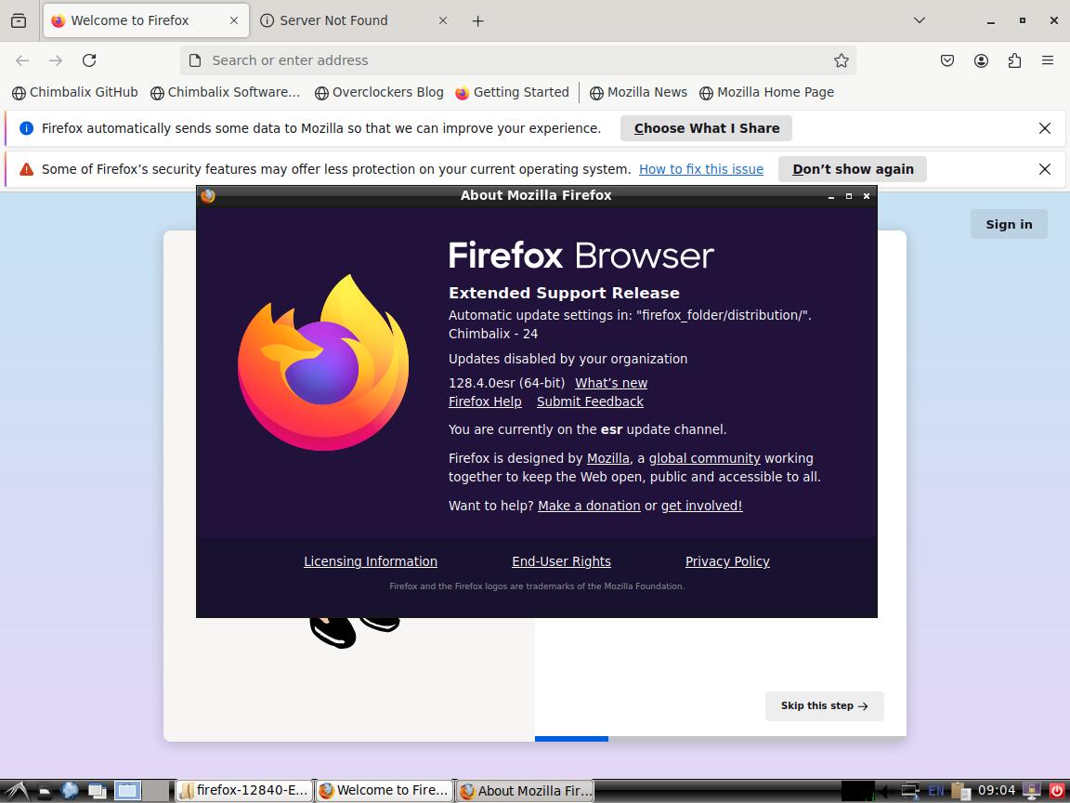This screenshot has width=1070, height=803.
Task: Switch to the Server Not Found tab
Action: click(x=355, y=20)
